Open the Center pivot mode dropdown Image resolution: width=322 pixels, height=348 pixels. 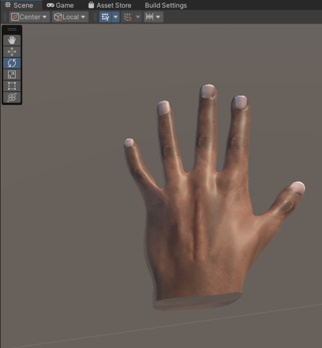[x=30, y=17]
